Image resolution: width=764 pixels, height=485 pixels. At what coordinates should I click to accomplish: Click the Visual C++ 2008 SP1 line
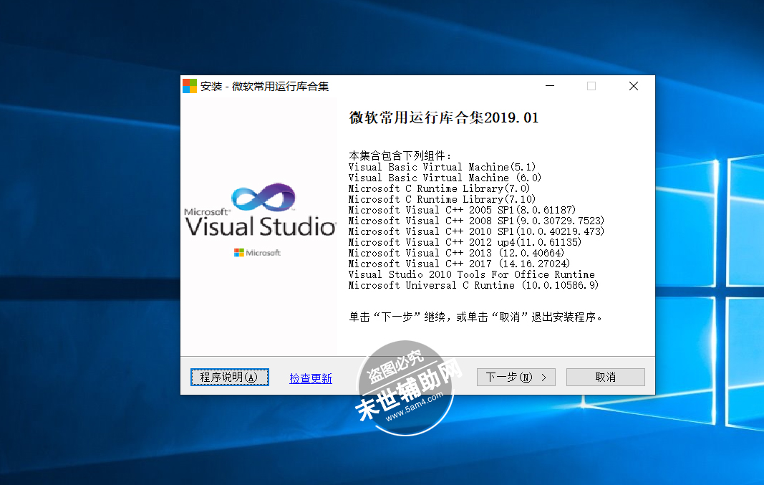(477, 221)
